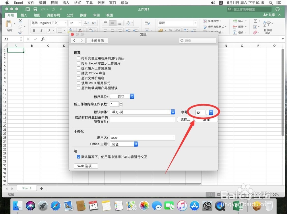
Task: Open 字号 size dropdown arrow
Action: click(211, 112)
